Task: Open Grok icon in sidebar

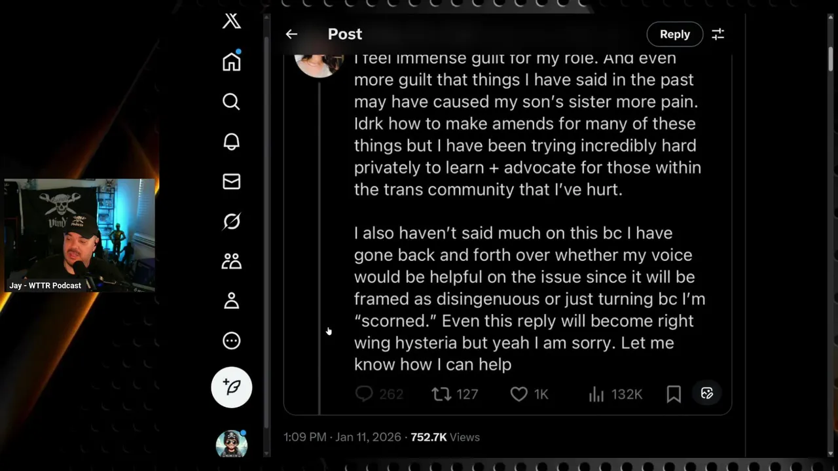Action: 231,222
